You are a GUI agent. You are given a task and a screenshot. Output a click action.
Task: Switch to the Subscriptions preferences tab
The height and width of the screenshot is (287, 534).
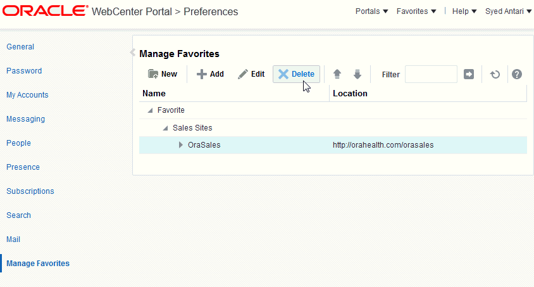[x=30, y=191]
